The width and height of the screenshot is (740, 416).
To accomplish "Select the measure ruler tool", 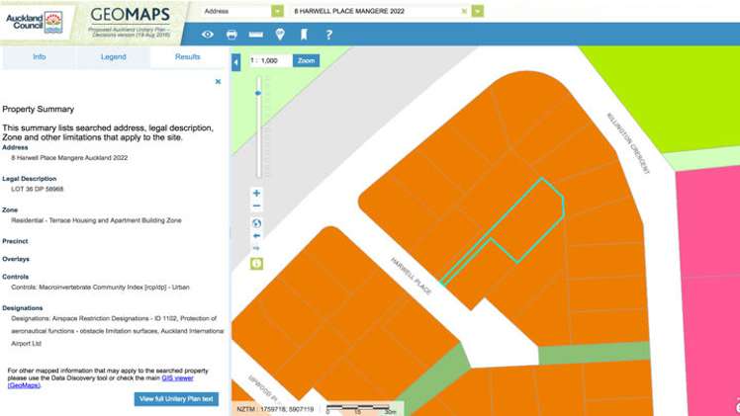I will point(255,35).
